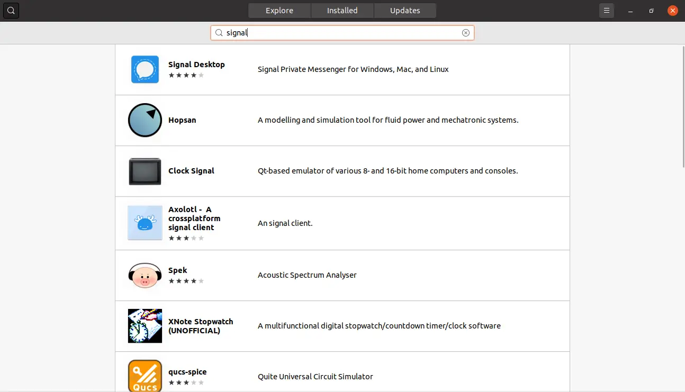Click qucs-spice star rating
This screenshot has width=685, height=392.
pyautogui.click(x=186, y=382)
